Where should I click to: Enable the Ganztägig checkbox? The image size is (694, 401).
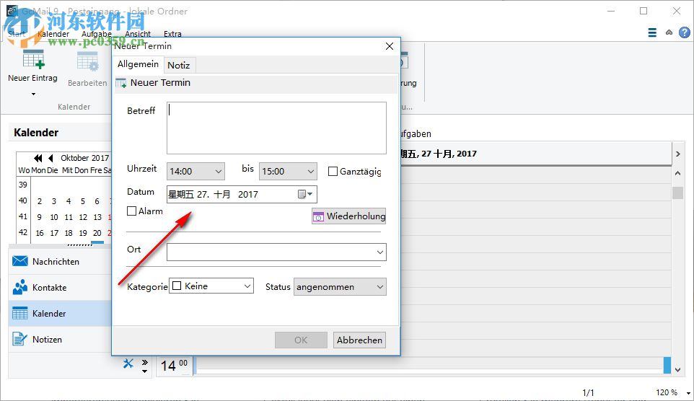coord(333,171)
